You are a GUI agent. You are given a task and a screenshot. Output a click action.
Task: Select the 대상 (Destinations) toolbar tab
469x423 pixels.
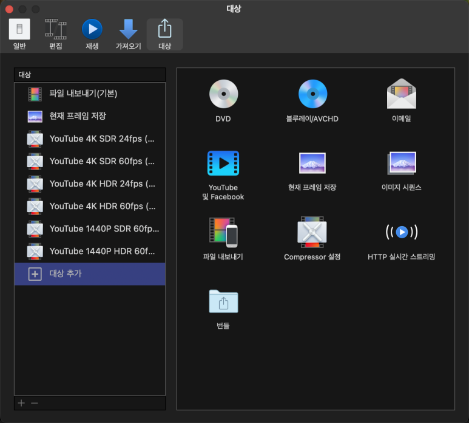click(165, 34)
